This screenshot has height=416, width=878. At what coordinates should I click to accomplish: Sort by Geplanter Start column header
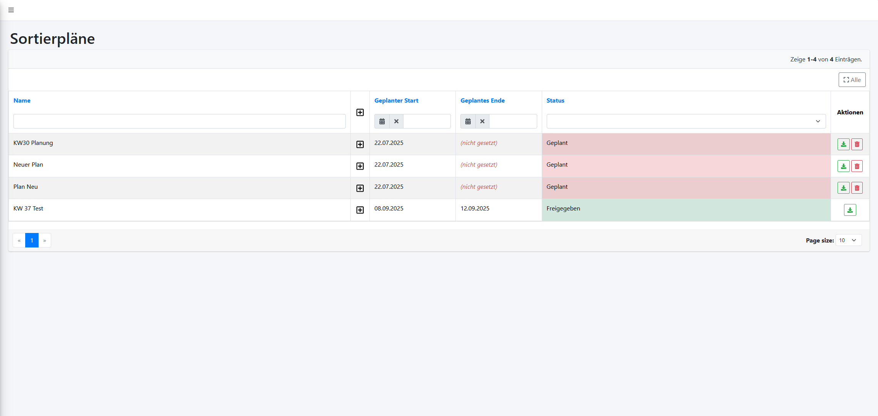[x=396, y=101]
